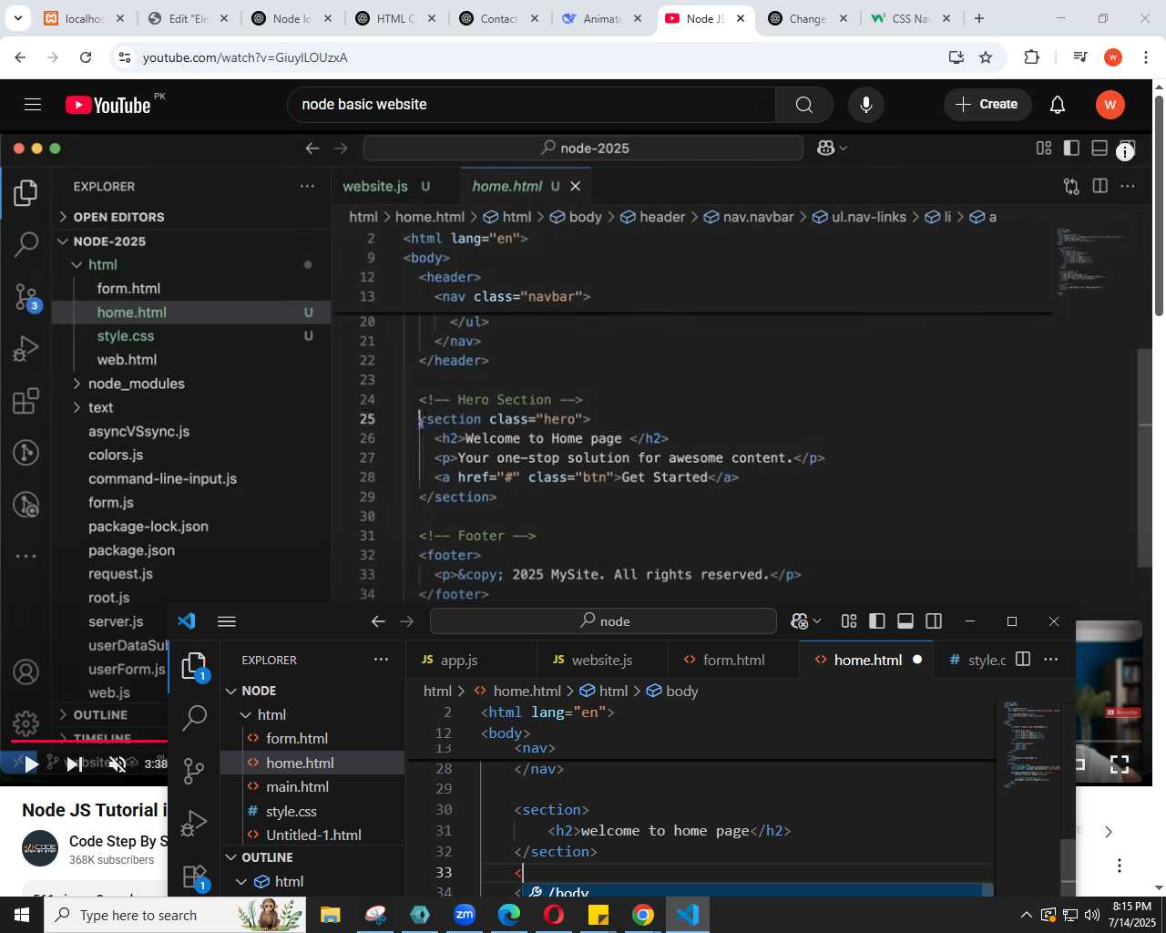This screenshot has width=1166, height=933.
Task: Close the Node JS Chrome tab
Action: (741, 18)
